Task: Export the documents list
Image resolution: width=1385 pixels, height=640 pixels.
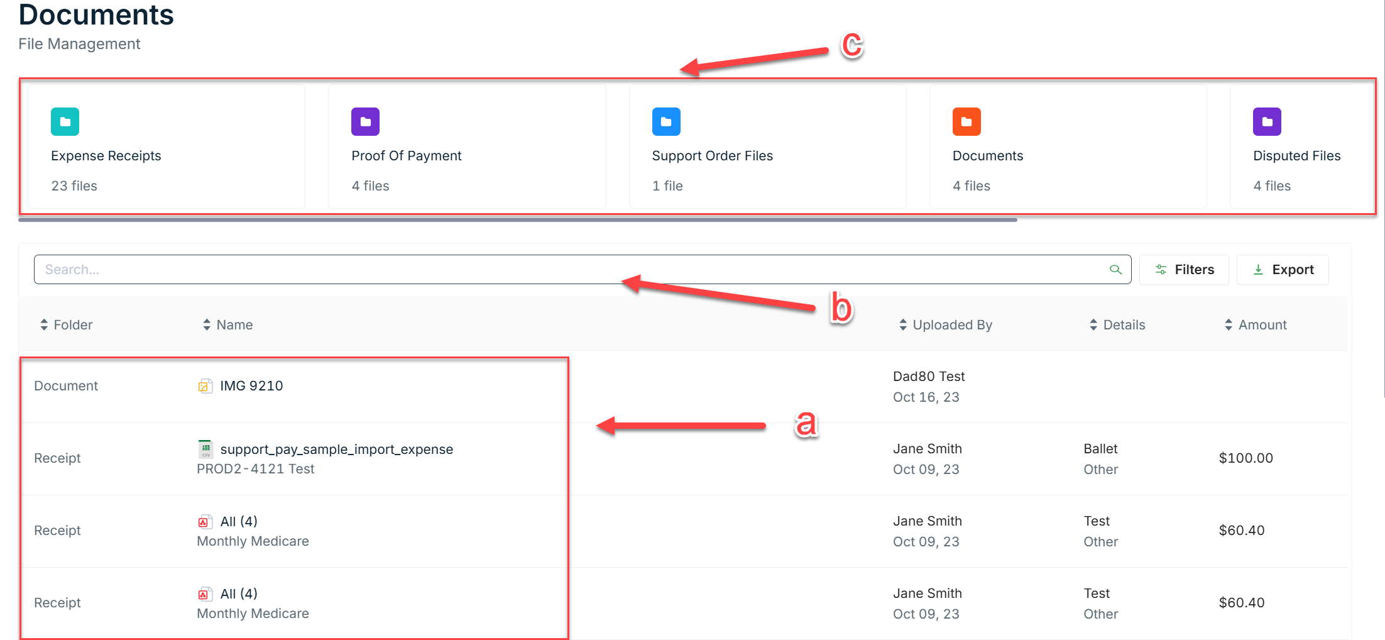Action: coord(1283,270)
